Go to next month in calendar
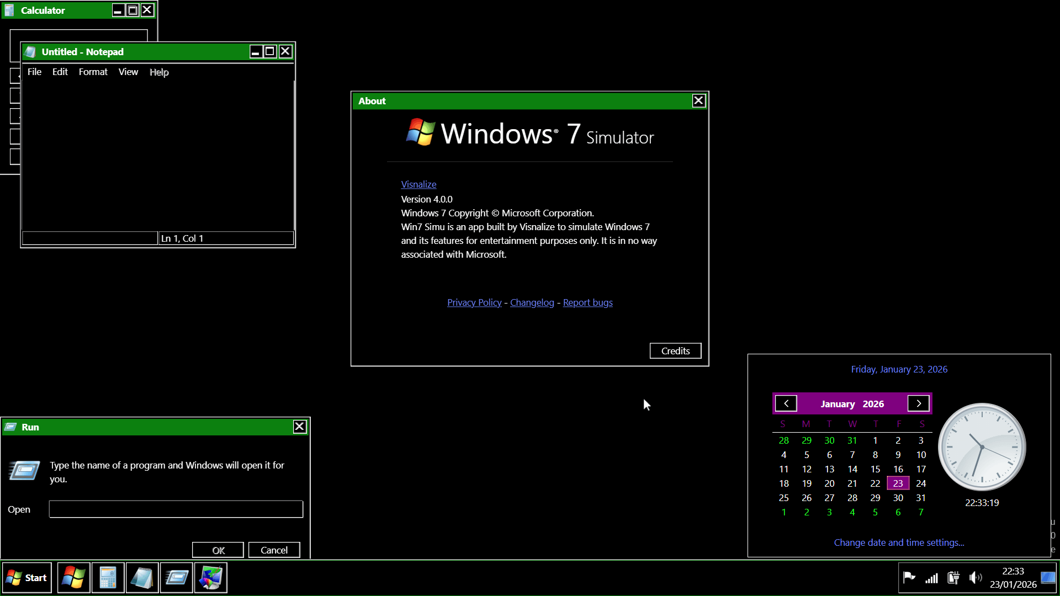Screen dimensions: 1060x596 919,403
